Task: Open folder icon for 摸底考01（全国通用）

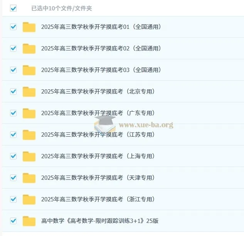Action: tap(29, 27)
